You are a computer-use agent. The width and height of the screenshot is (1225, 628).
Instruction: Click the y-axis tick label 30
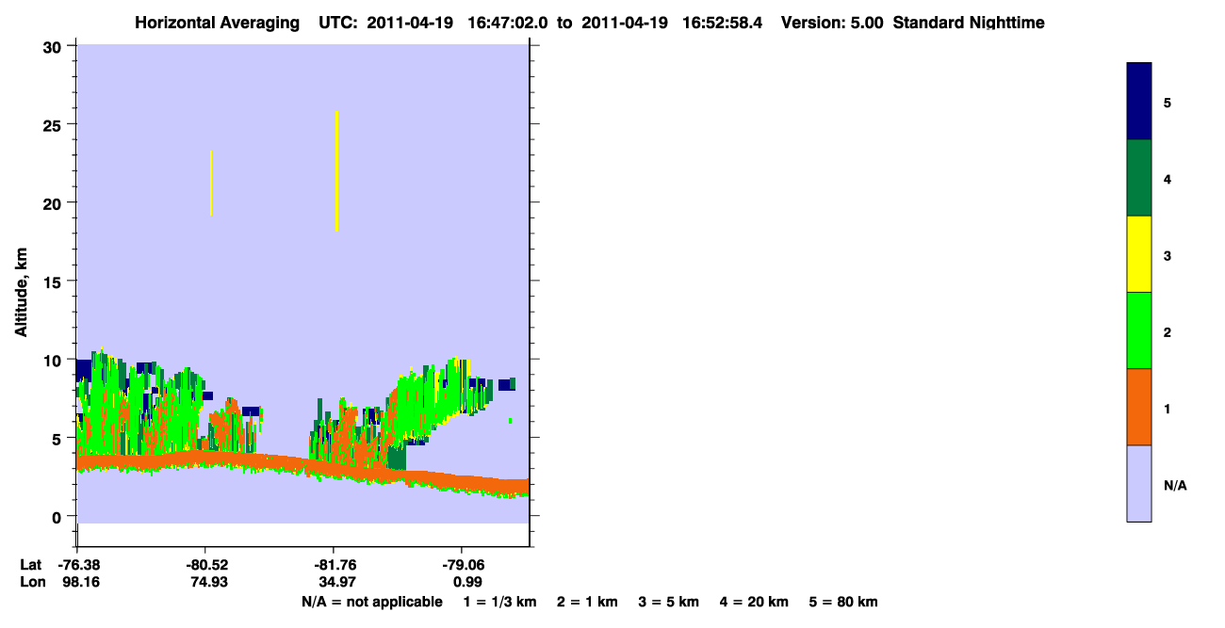pos(53,46)
